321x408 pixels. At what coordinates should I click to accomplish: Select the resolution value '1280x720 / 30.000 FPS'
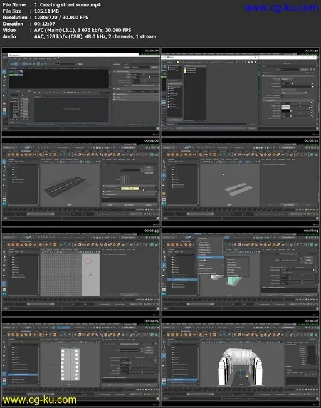[x=61, y=18]
